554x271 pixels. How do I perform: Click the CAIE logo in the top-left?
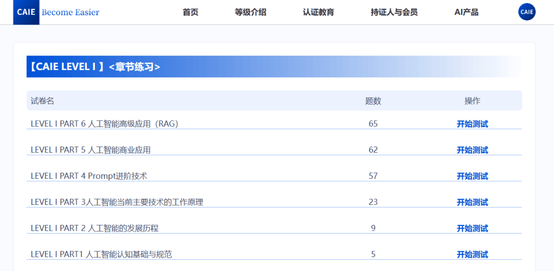[x=26, y=12]
